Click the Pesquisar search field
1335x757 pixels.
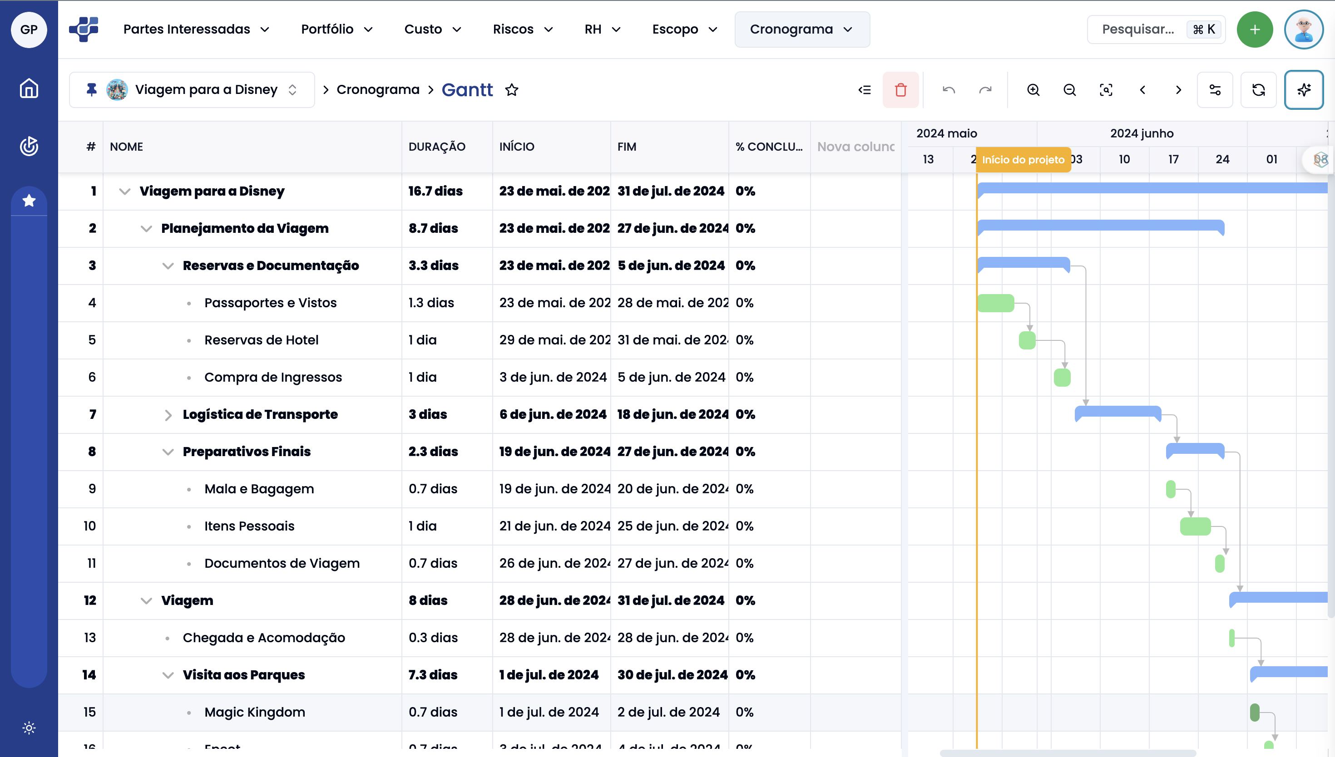(x=1156, y=29)
